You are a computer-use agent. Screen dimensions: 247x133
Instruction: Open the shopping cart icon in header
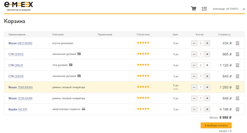193,9
